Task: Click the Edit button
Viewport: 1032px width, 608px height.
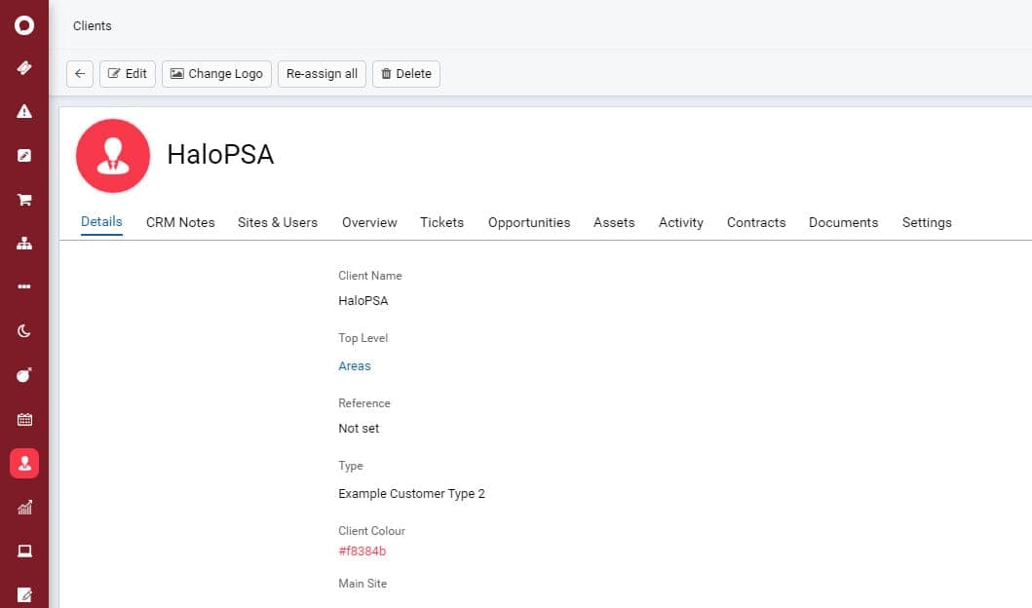Action: [128, 74]
